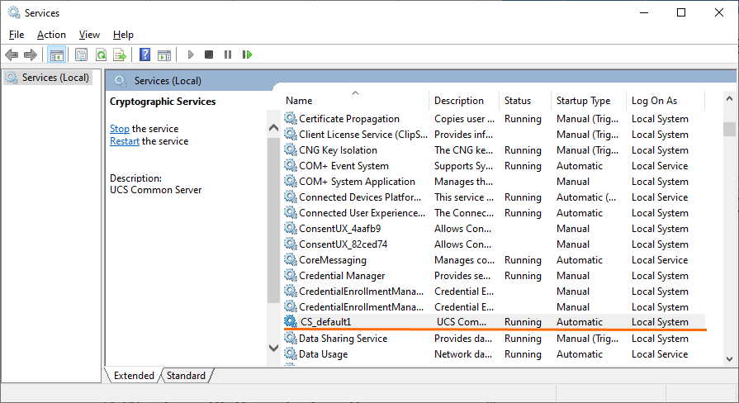Click the Start Service play icon
This screenshot has width=739, height=403.
click(x=191, y=55)
